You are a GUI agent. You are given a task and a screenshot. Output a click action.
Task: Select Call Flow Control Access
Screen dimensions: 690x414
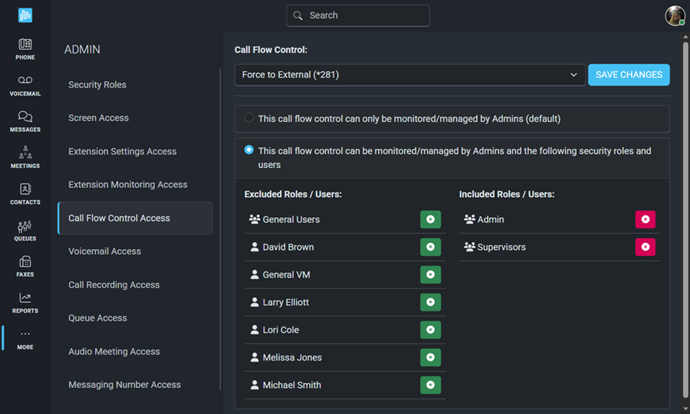(135, 218)
